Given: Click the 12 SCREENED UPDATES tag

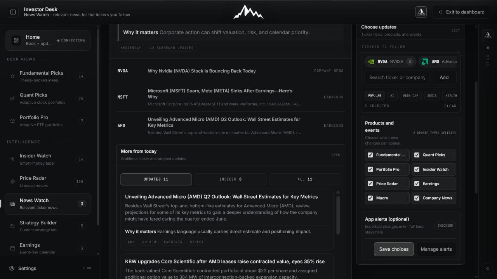Looking at the screenshot, I should tap(172, 48).
